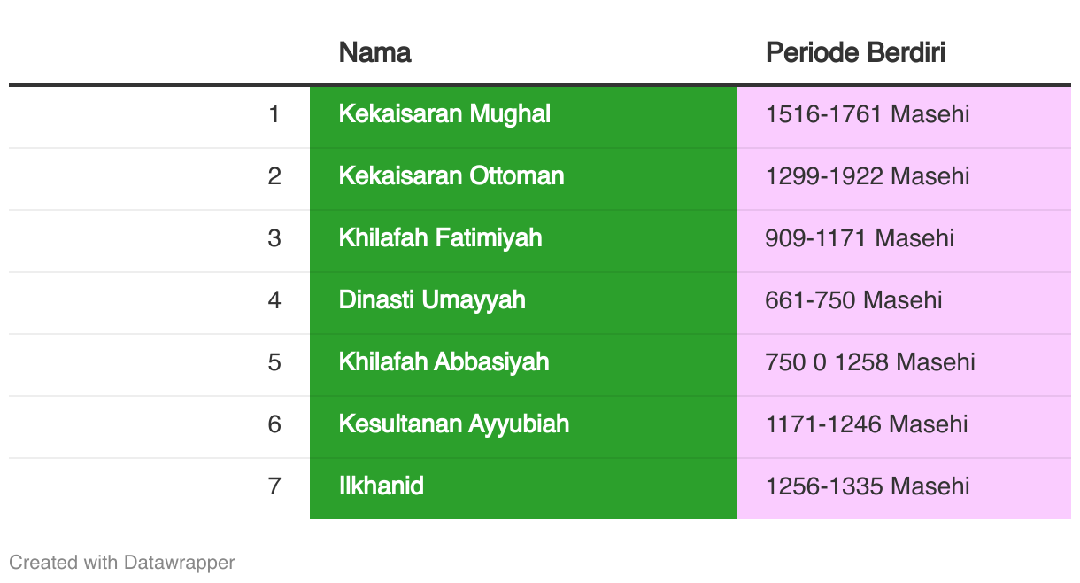Click row number 7
The width and height of the screenshot is (1080, 583).
(x=274, y=486)
